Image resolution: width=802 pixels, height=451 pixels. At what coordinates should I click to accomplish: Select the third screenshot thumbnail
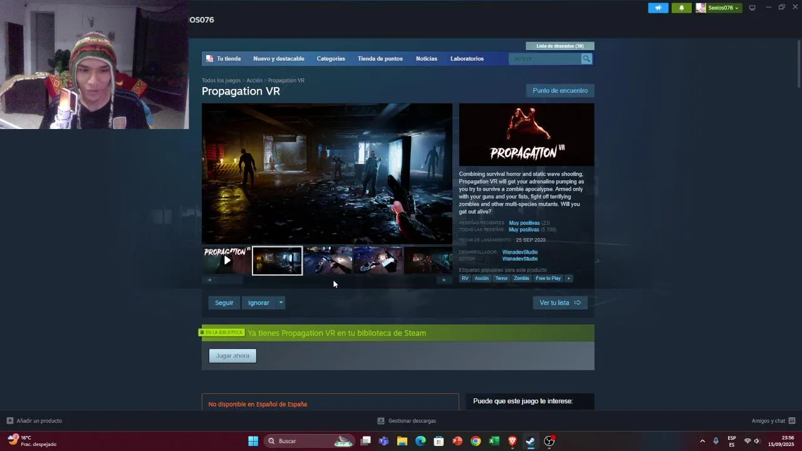tap(328, 261)
